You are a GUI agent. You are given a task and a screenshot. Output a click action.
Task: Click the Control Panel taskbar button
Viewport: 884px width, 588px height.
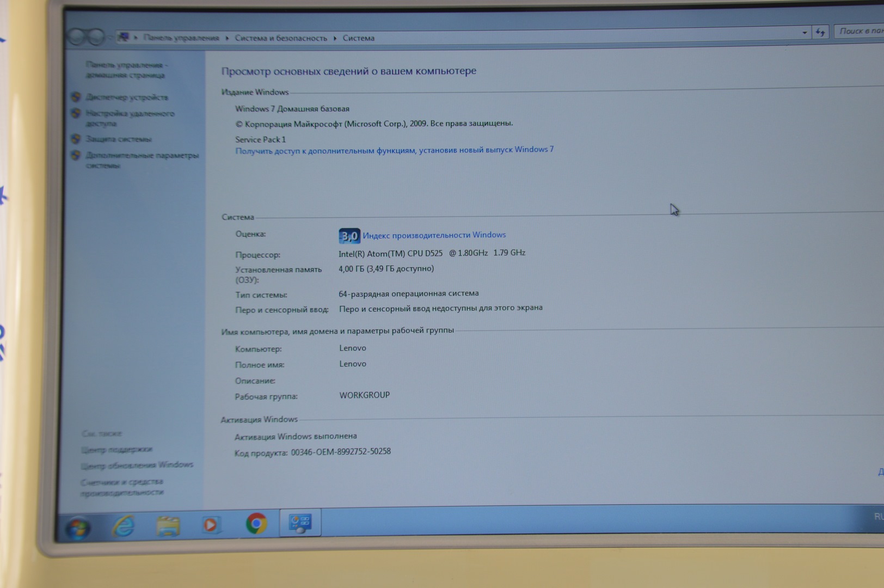[x=300, y=523]
